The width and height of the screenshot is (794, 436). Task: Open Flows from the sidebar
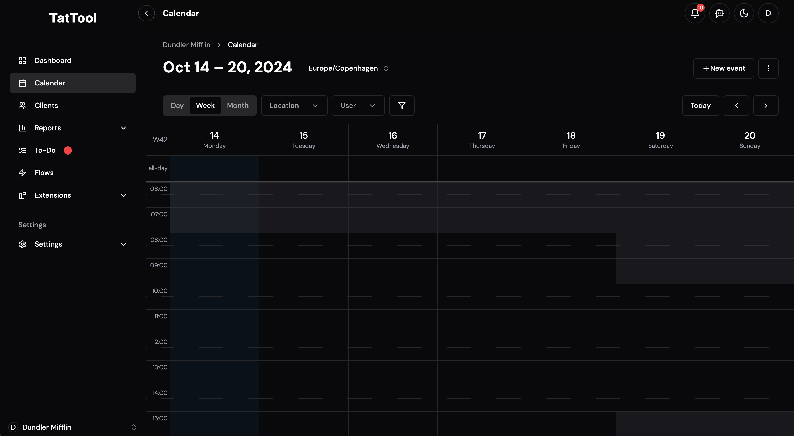tap(73, 173)
